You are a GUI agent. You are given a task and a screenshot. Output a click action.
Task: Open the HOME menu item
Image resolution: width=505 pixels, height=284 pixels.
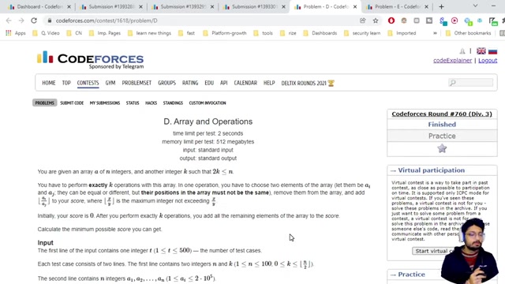tap(49, 83)
